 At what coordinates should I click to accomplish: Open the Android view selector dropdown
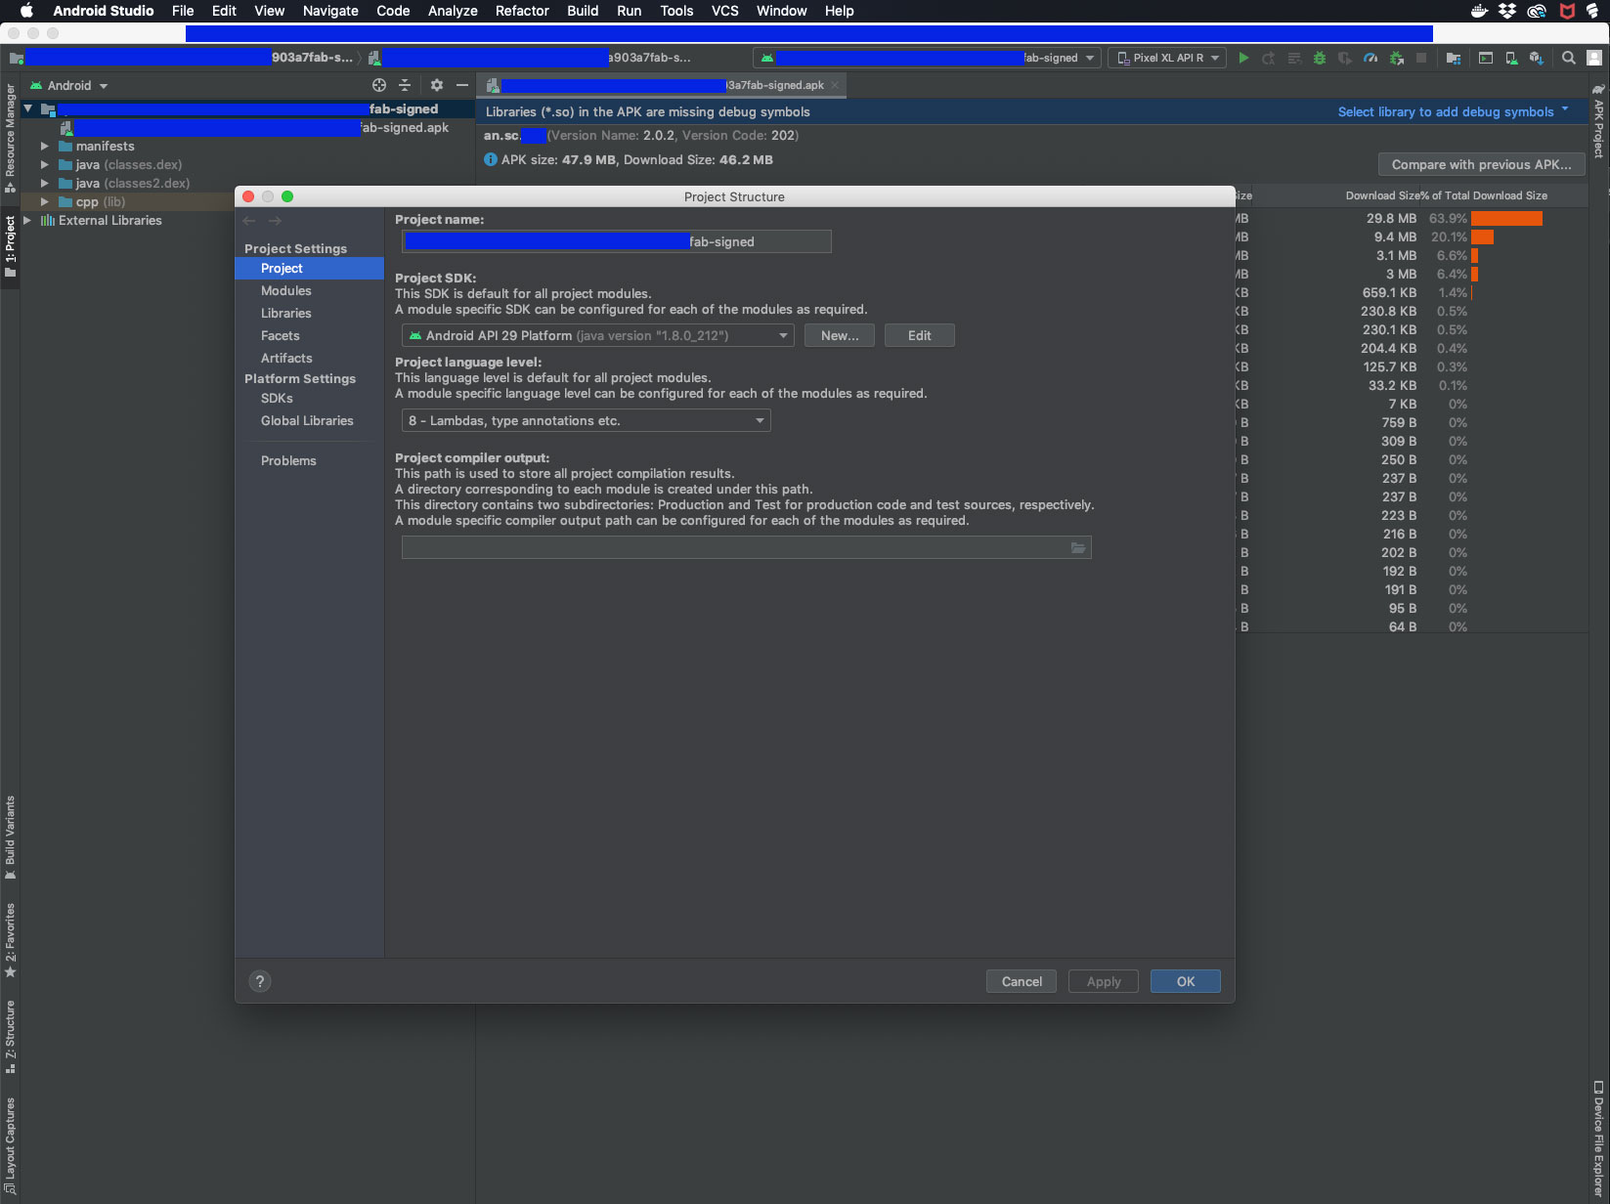69,85
